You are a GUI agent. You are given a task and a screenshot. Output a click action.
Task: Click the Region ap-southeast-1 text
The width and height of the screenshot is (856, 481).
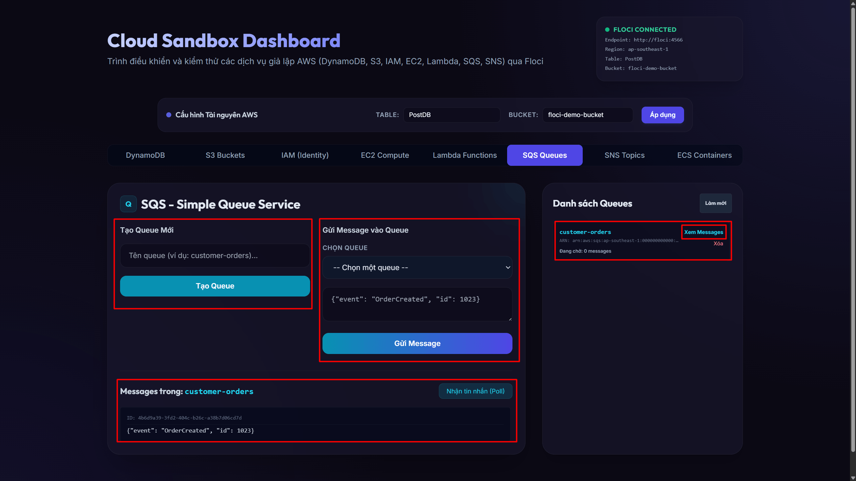coord(636,49)
